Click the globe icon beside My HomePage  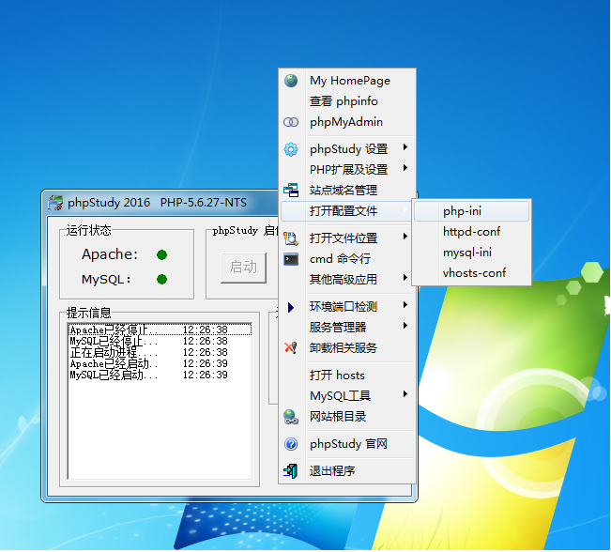pos(291,81)
